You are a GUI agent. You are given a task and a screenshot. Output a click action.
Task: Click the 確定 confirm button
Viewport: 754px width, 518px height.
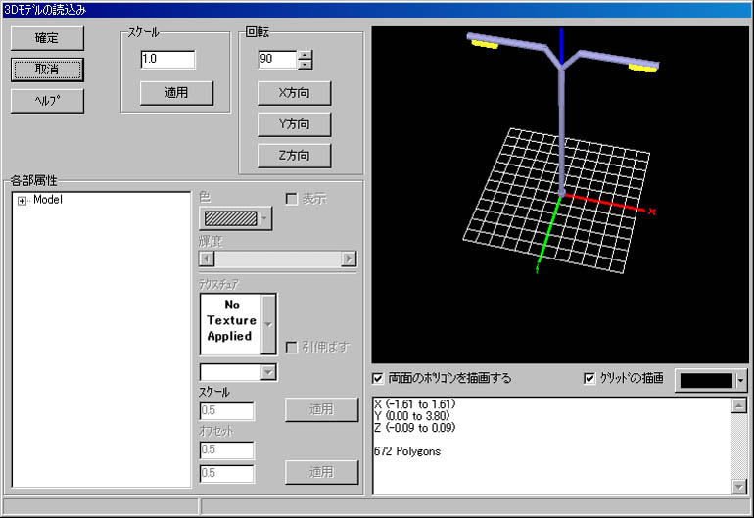(47, 38)
